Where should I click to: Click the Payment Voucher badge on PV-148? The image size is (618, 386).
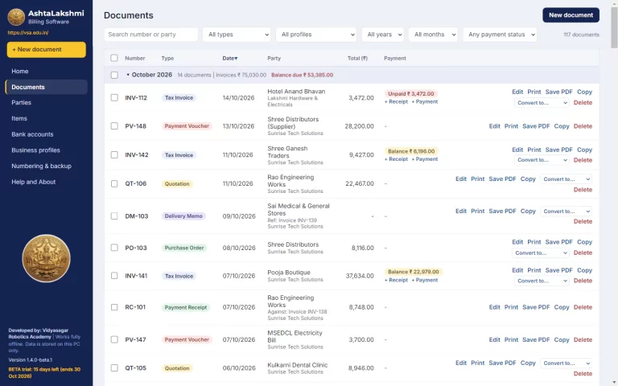pyautogui.click(x=187, y=126)
